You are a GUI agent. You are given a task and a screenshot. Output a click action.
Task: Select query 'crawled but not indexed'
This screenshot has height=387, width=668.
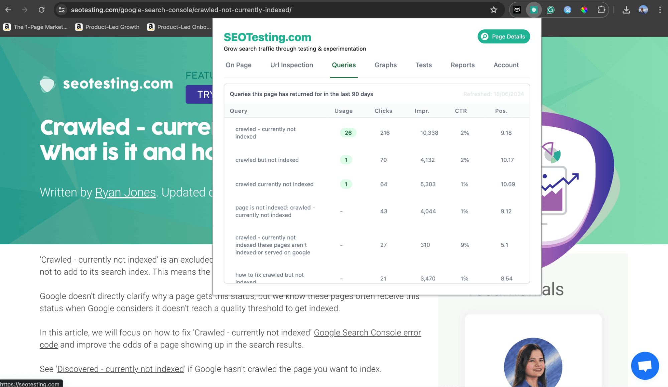coord(267,160)
